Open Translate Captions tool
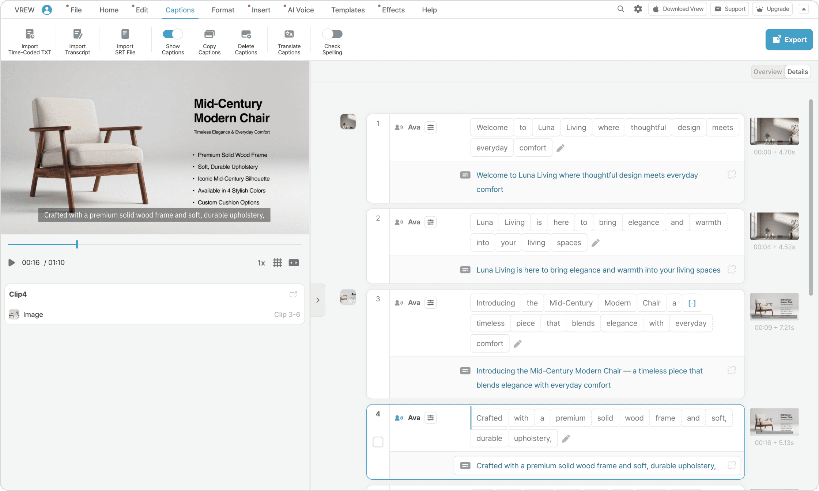This screenshot has width=819, height=491. tap(289, 34)
